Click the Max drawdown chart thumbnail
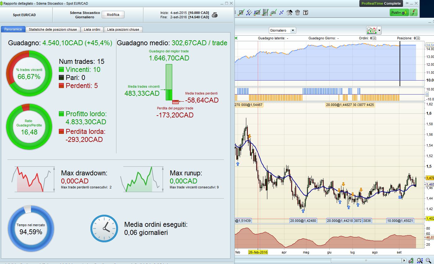Viewport: 434px width, 264px height. 33,179
